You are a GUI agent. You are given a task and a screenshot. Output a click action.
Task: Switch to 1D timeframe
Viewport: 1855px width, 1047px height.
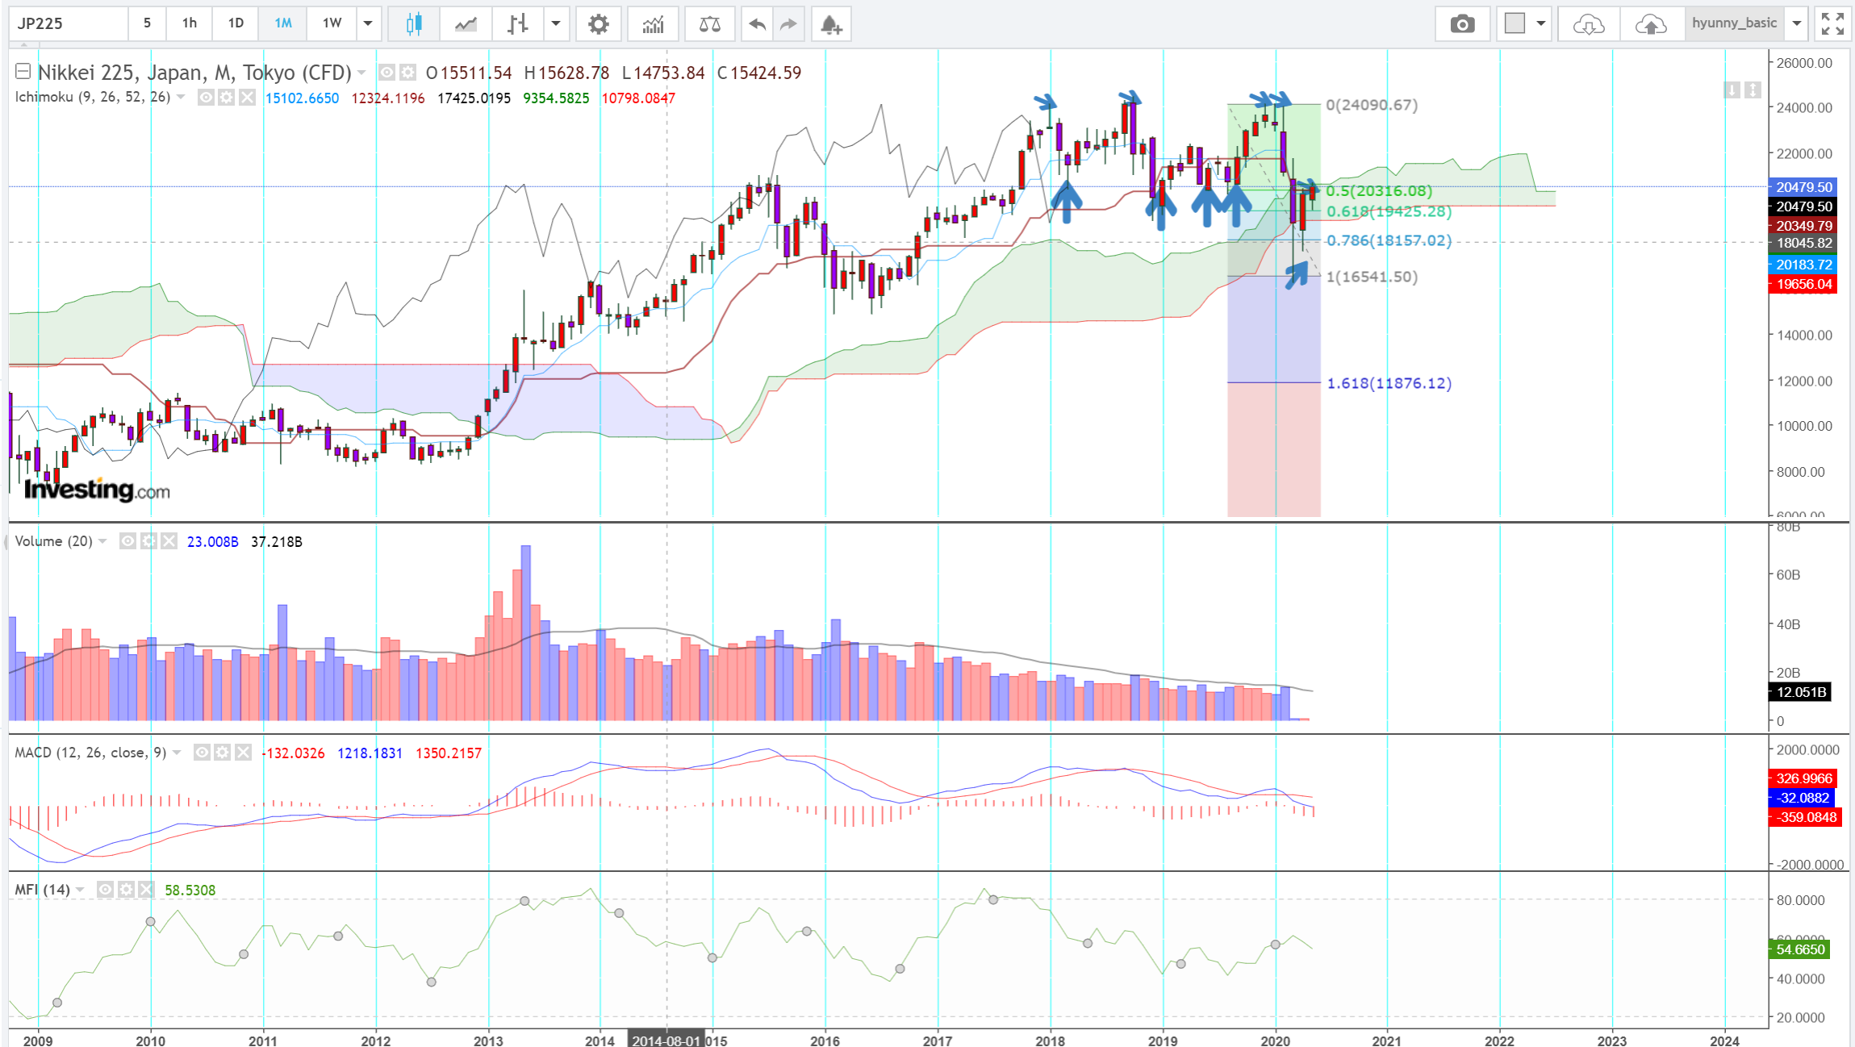[236, 23]
